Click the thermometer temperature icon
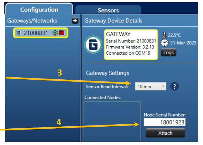 click(165, 35)
